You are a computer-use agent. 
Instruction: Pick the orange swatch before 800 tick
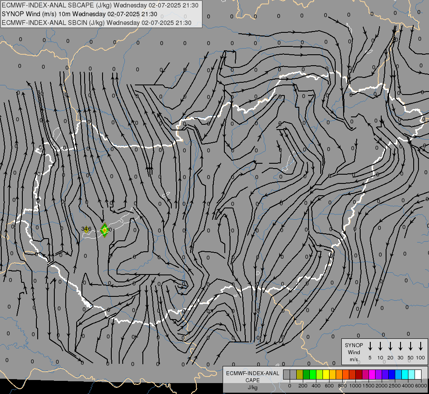339,374
